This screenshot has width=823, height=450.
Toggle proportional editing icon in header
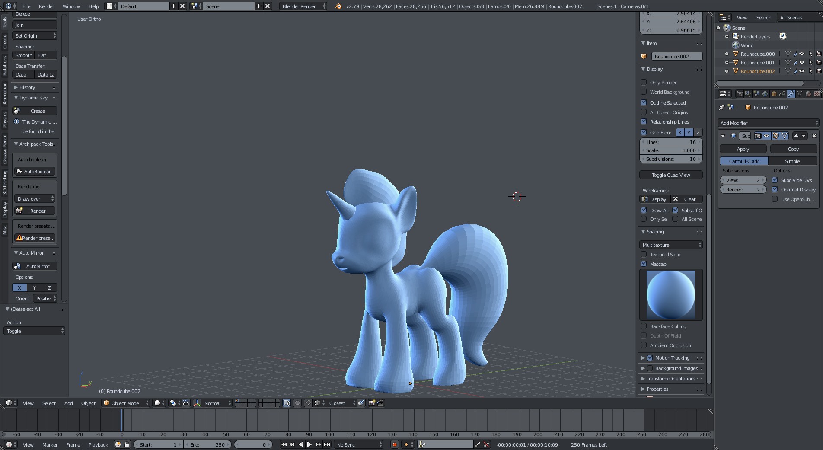coord(297,403)
